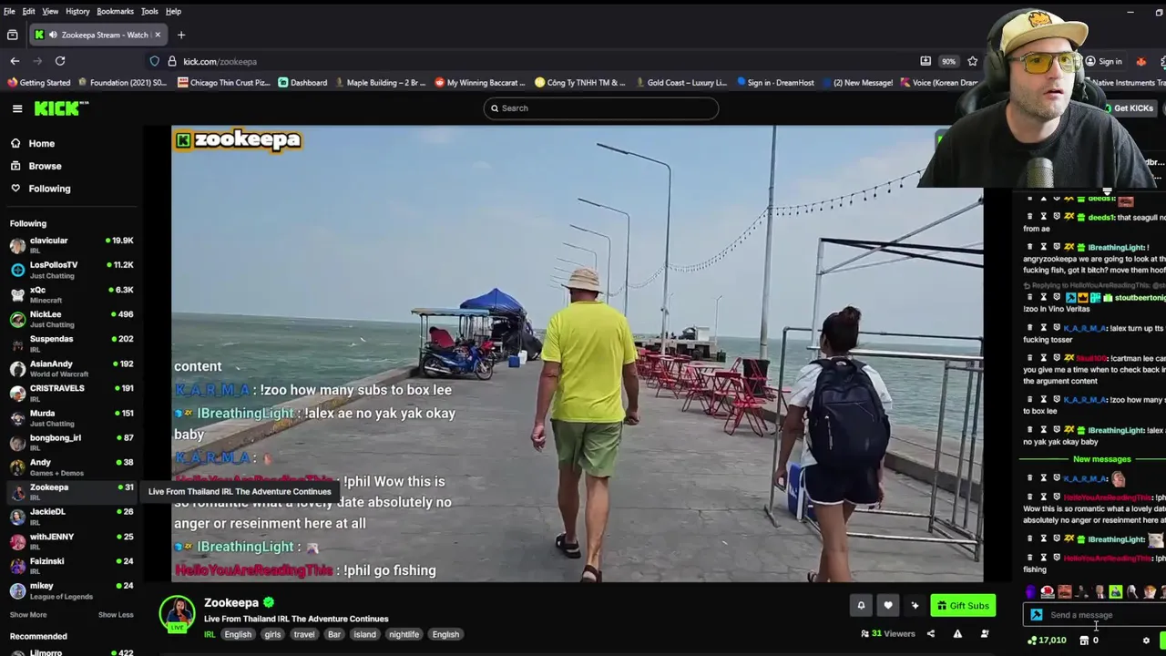
Task: Open NickLee channel in Following list
Action: coord(71,318)
